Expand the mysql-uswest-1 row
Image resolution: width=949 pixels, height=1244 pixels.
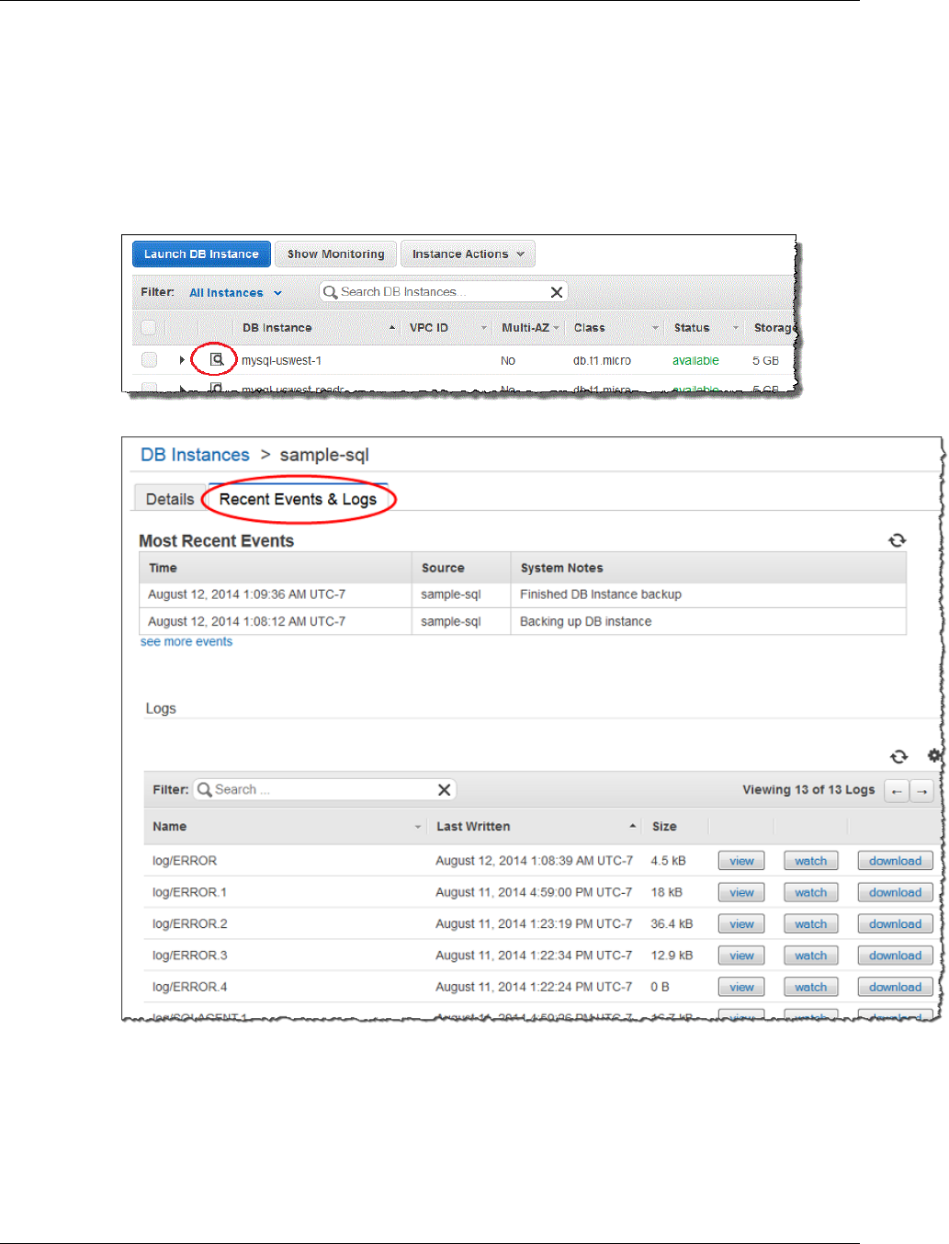pyautogui.click(x=182, y=360)
